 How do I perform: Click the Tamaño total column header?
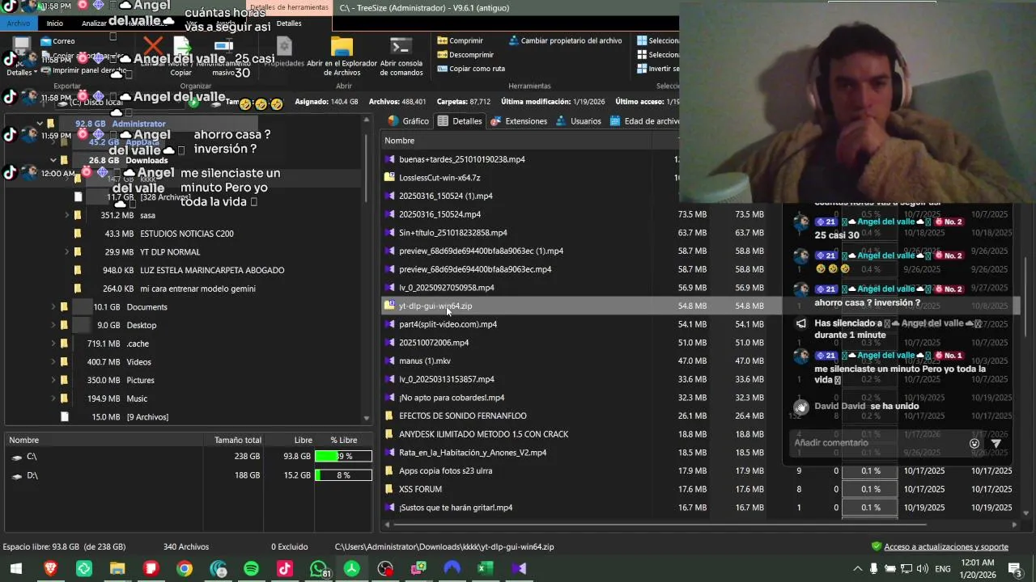pos(238,441)
